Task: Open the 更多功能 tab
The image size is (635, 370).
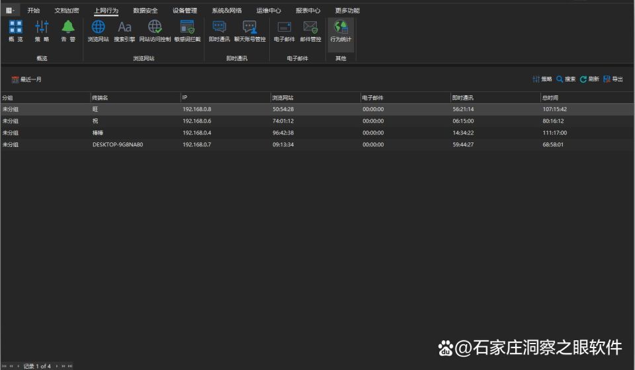Action: (x=347, y=11)
